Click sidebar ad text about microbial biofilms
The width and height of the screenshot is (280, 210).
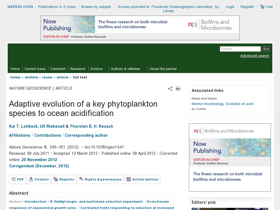(x=228, y=177)
